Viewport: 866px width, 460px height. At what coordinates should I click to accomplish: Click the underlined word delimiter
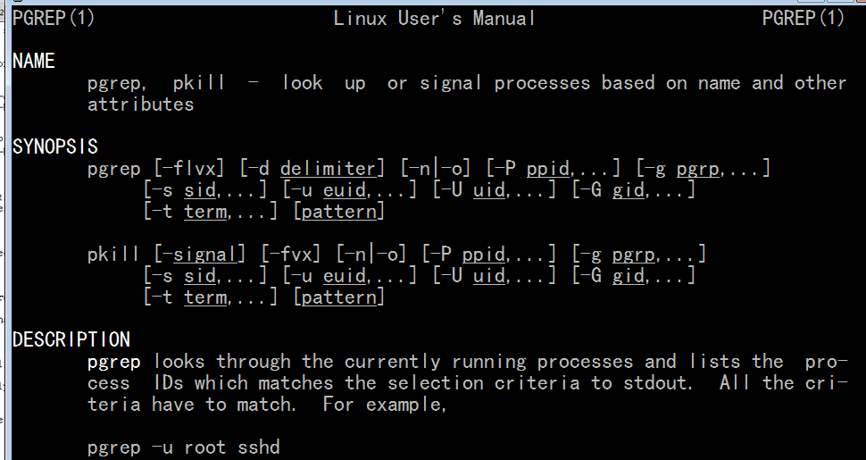(x=328, y=168)
